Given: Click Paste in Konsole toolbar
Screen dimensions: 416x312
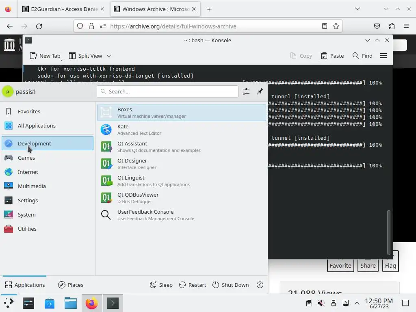Looking at the screenshot, I should tap(332, 56).
